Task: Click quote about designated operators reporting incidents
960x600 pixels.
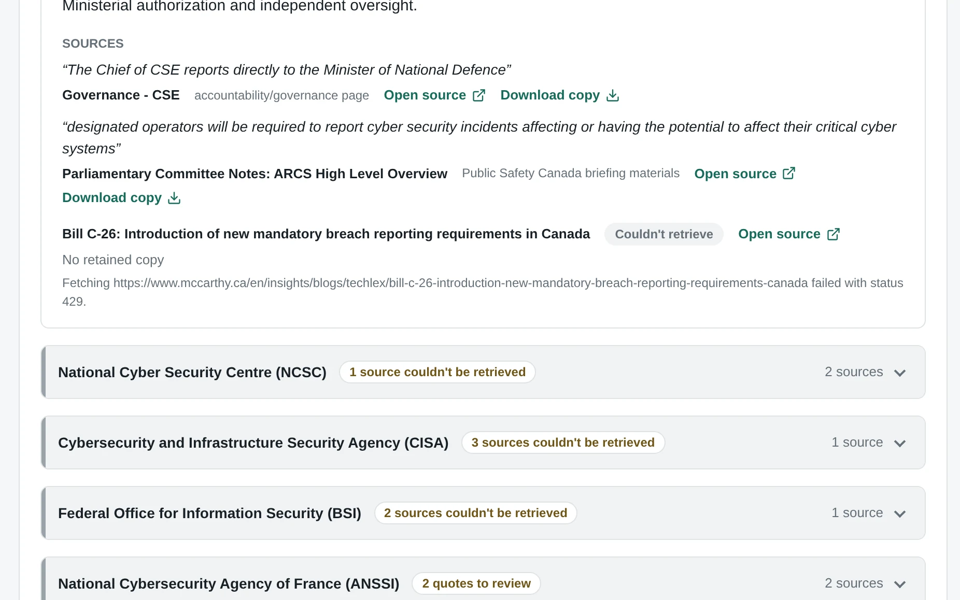Action: click(x=479, y=138)
